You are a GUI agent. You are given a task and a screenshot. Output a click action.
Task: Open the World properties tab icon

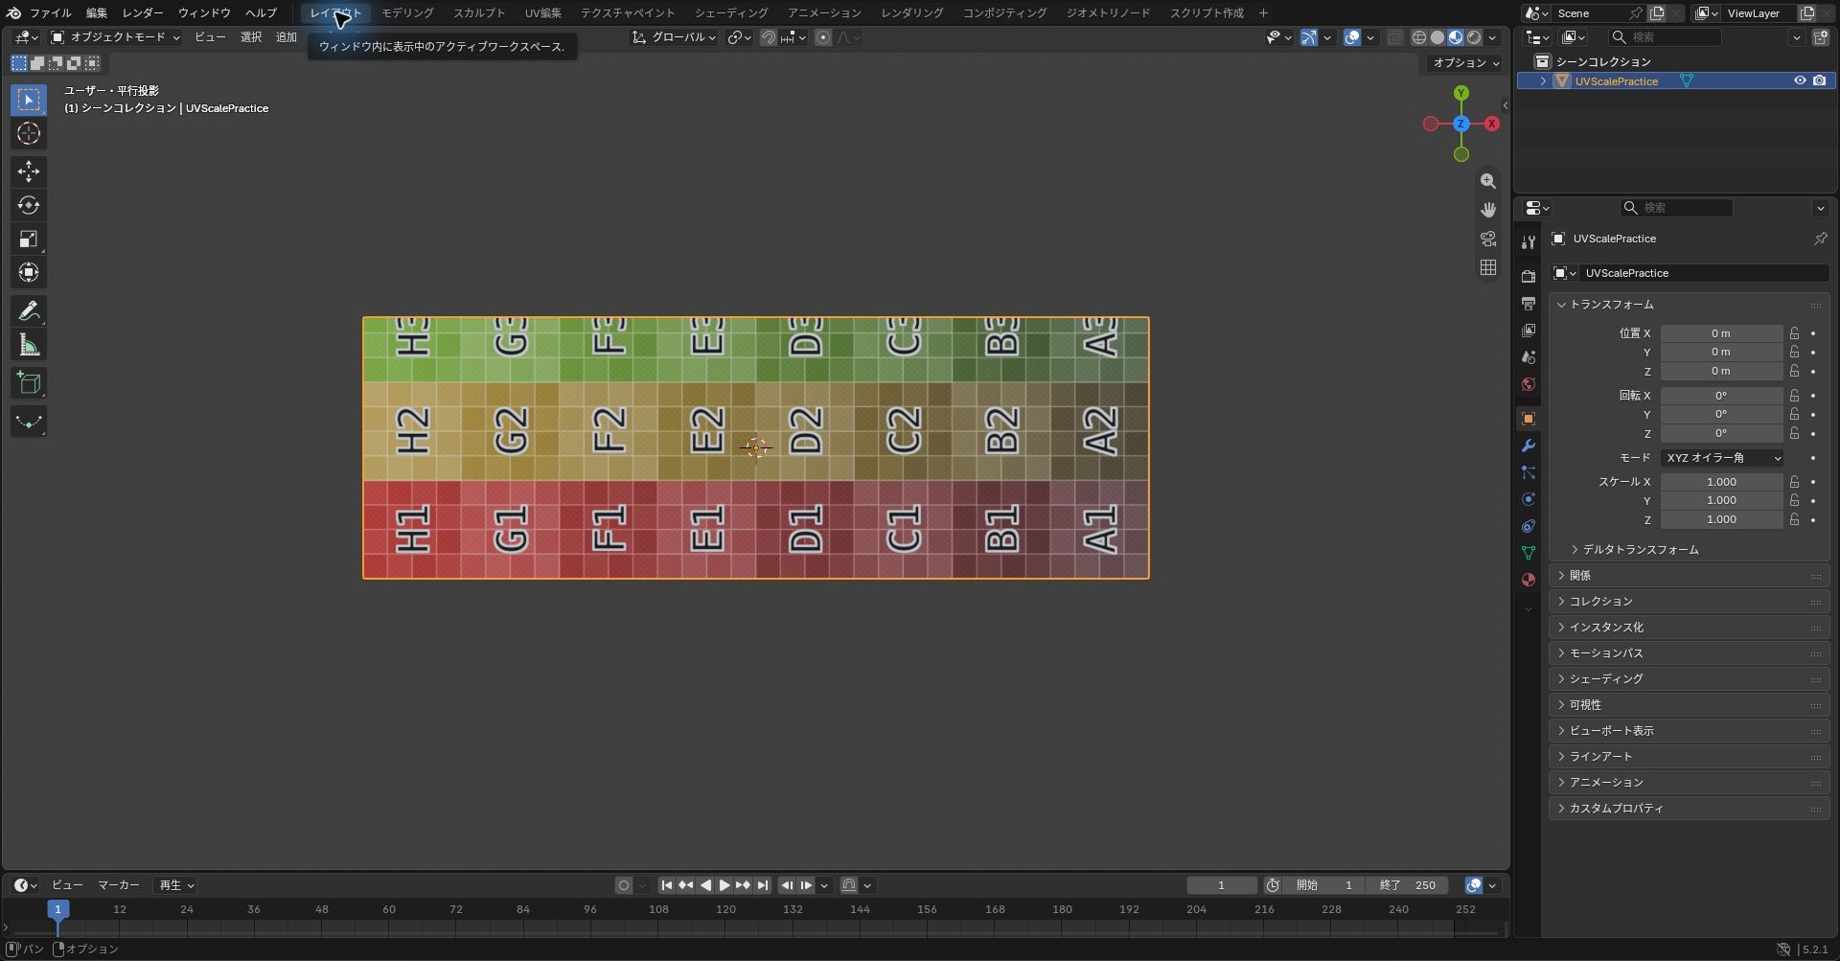[x=1529, y=384]
